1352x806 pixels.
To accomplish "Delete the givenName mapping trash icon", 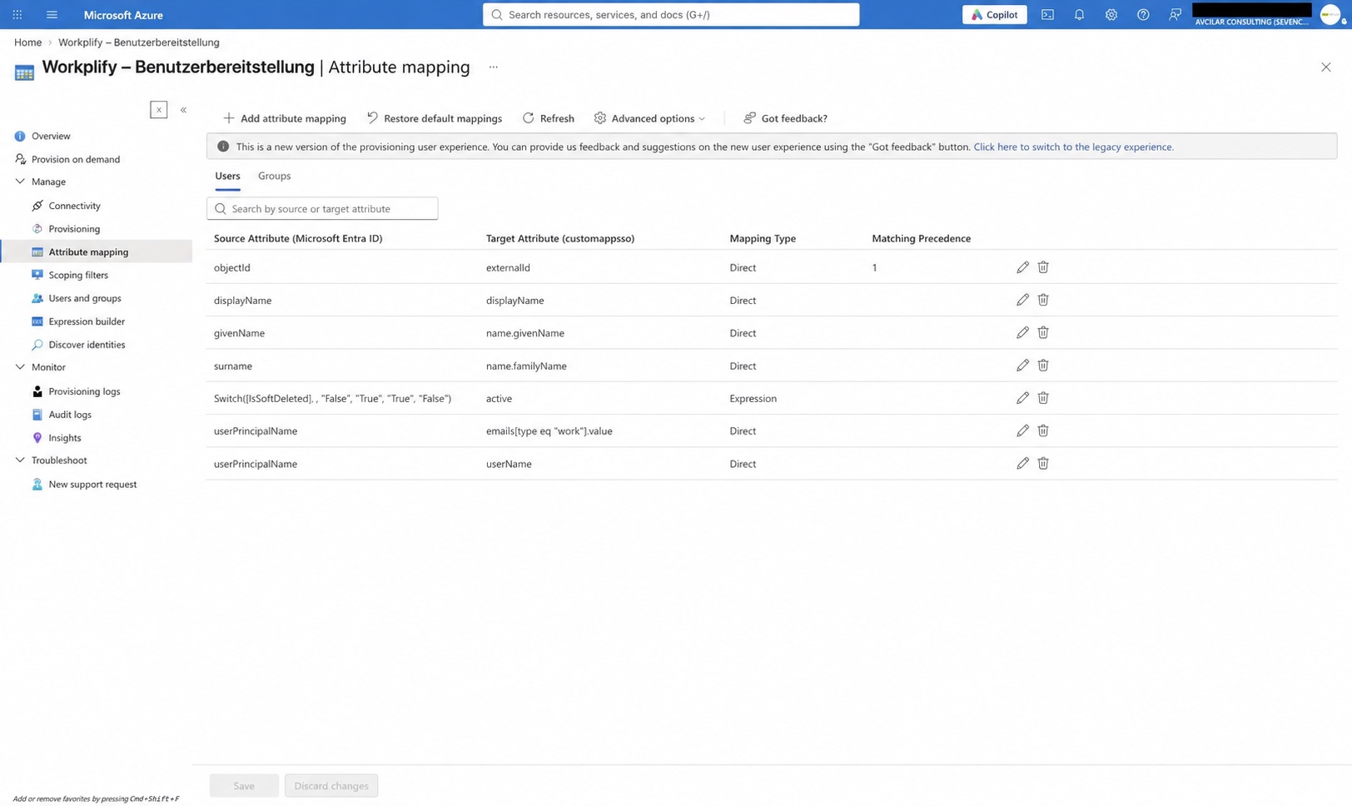I will tap(1043, 332).
